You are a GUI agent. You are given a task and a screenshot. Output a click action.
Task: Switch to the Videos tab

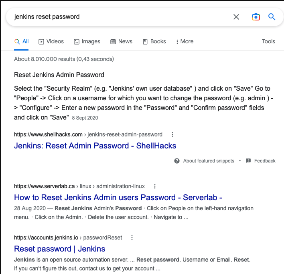pos(51,41)
